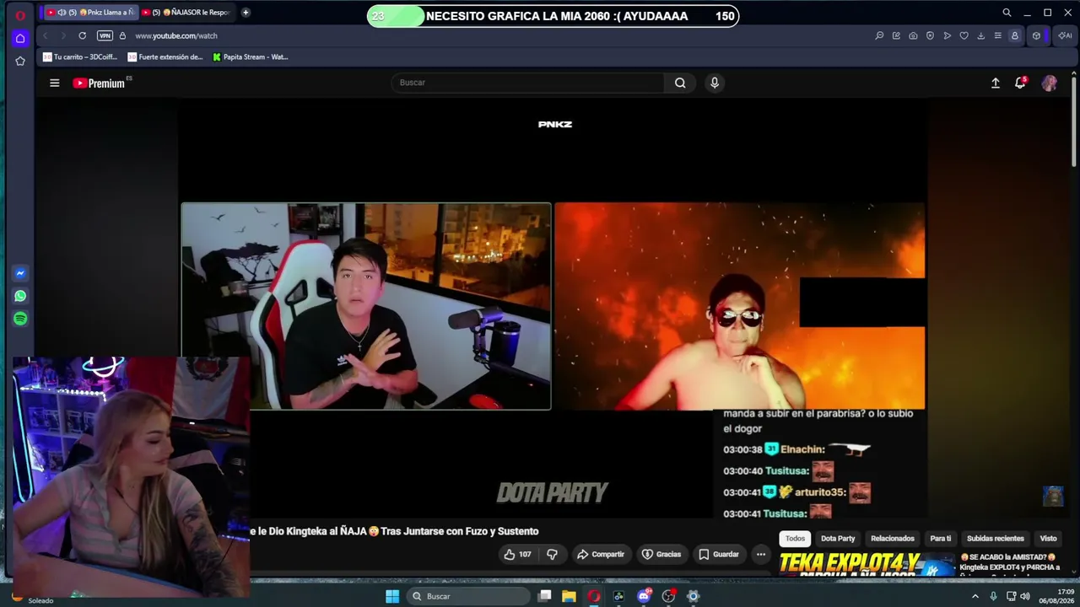Dislike the video with thumbs down

pos(553,554)
